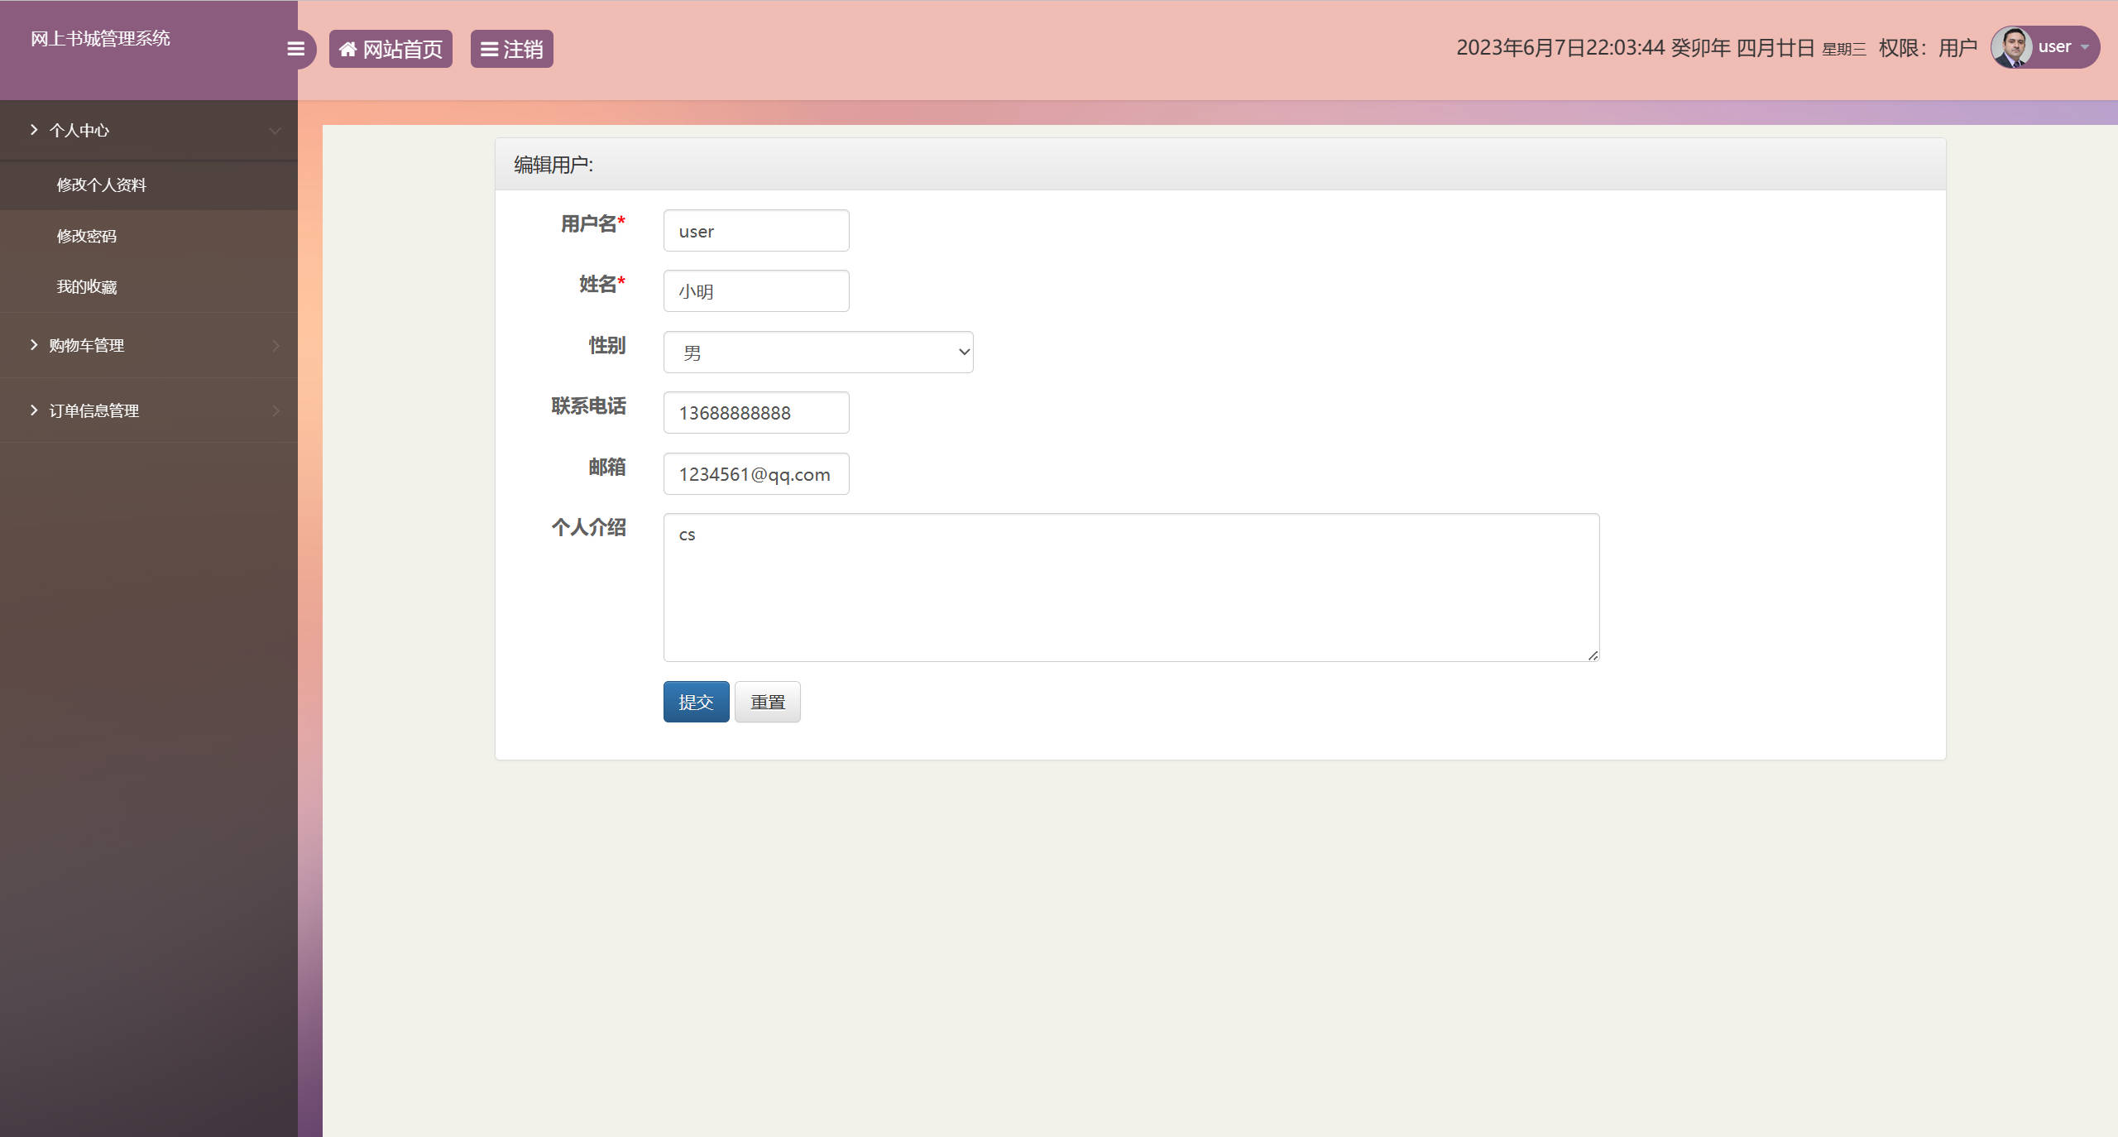This screenshot has width=2118, height=1137.
Task: Open 我的收藏 in the sidebar
Action: click(87, 286)
